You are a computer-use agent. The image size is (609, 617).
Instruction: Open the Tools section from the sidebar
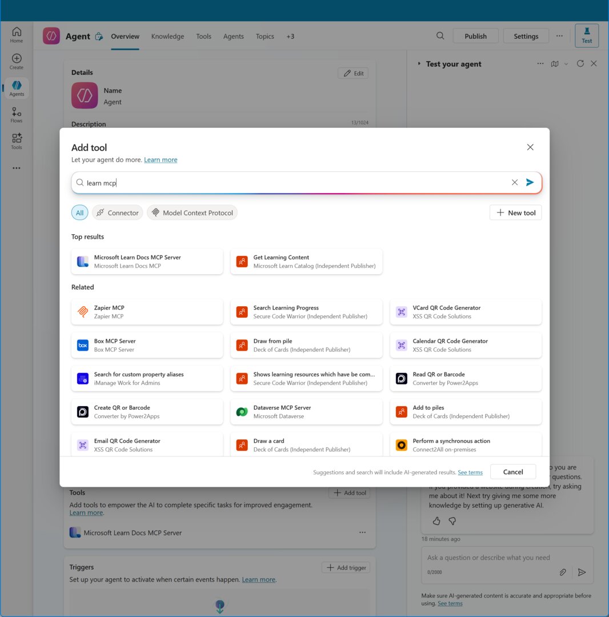click(x=16, y=140)
